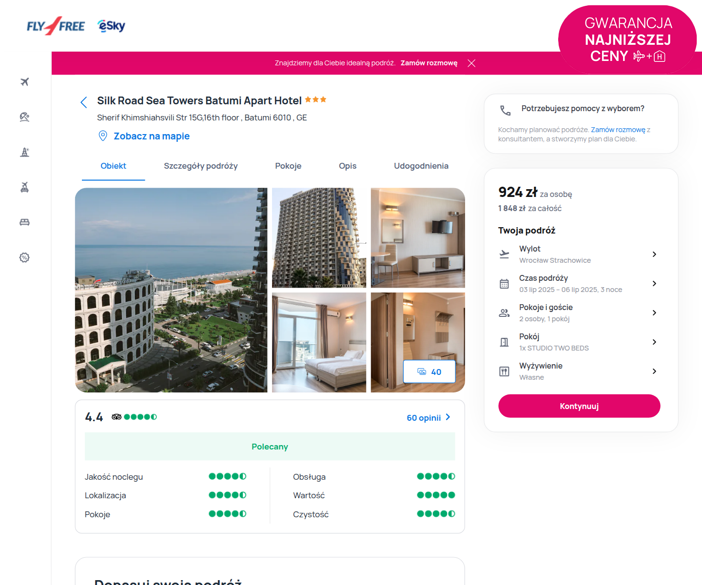702x585 pixels.
Task: Open Zobacz na mapie link
Action: tap(152, 136)
